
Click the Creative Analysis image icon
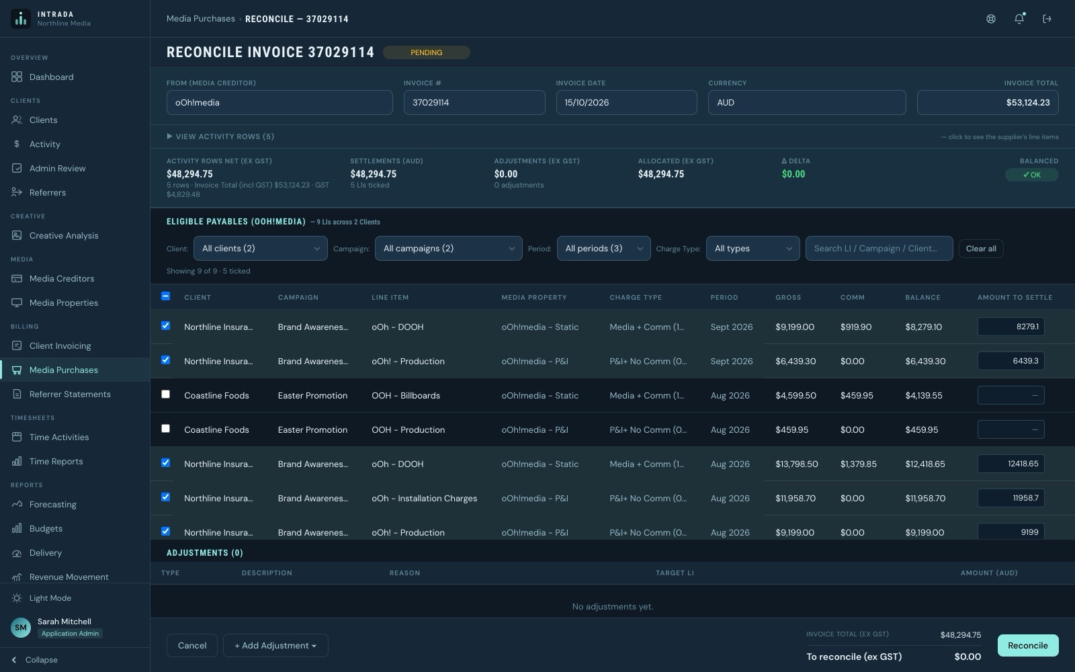tap(17, 235)
